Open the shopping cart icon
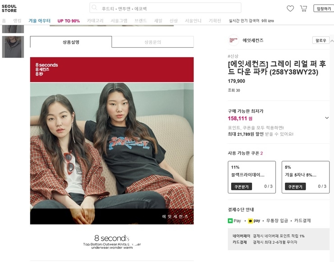334x262 pixels. (x=304, y=9)
